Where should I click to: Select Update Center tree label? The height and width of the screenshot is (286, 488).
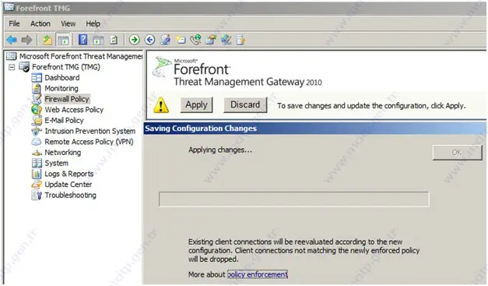pyautogui.click(x=68, y=185)
